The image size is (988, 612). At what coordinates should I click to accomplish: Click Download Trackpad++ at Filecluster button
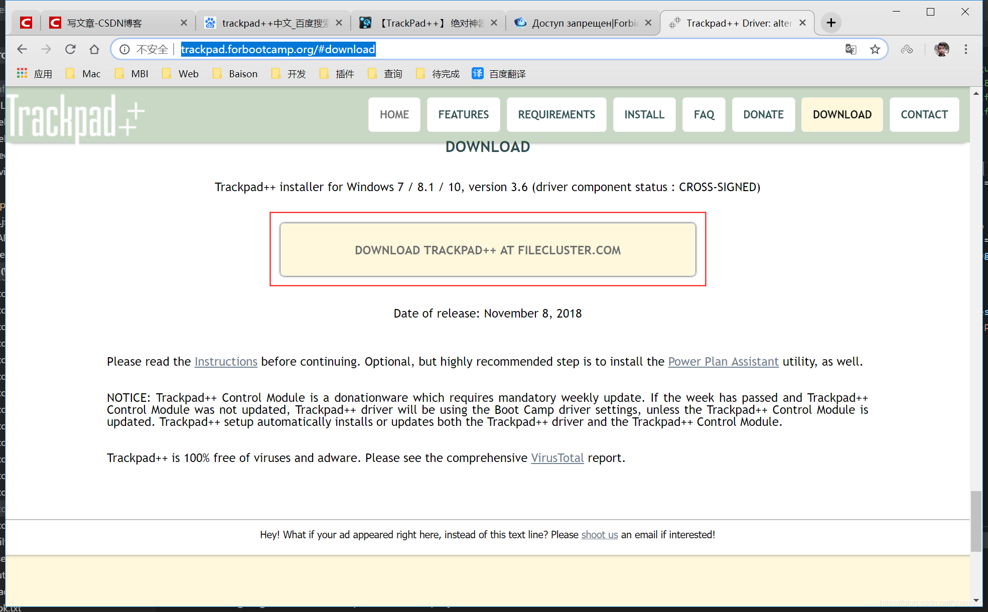tap(487, 250)
